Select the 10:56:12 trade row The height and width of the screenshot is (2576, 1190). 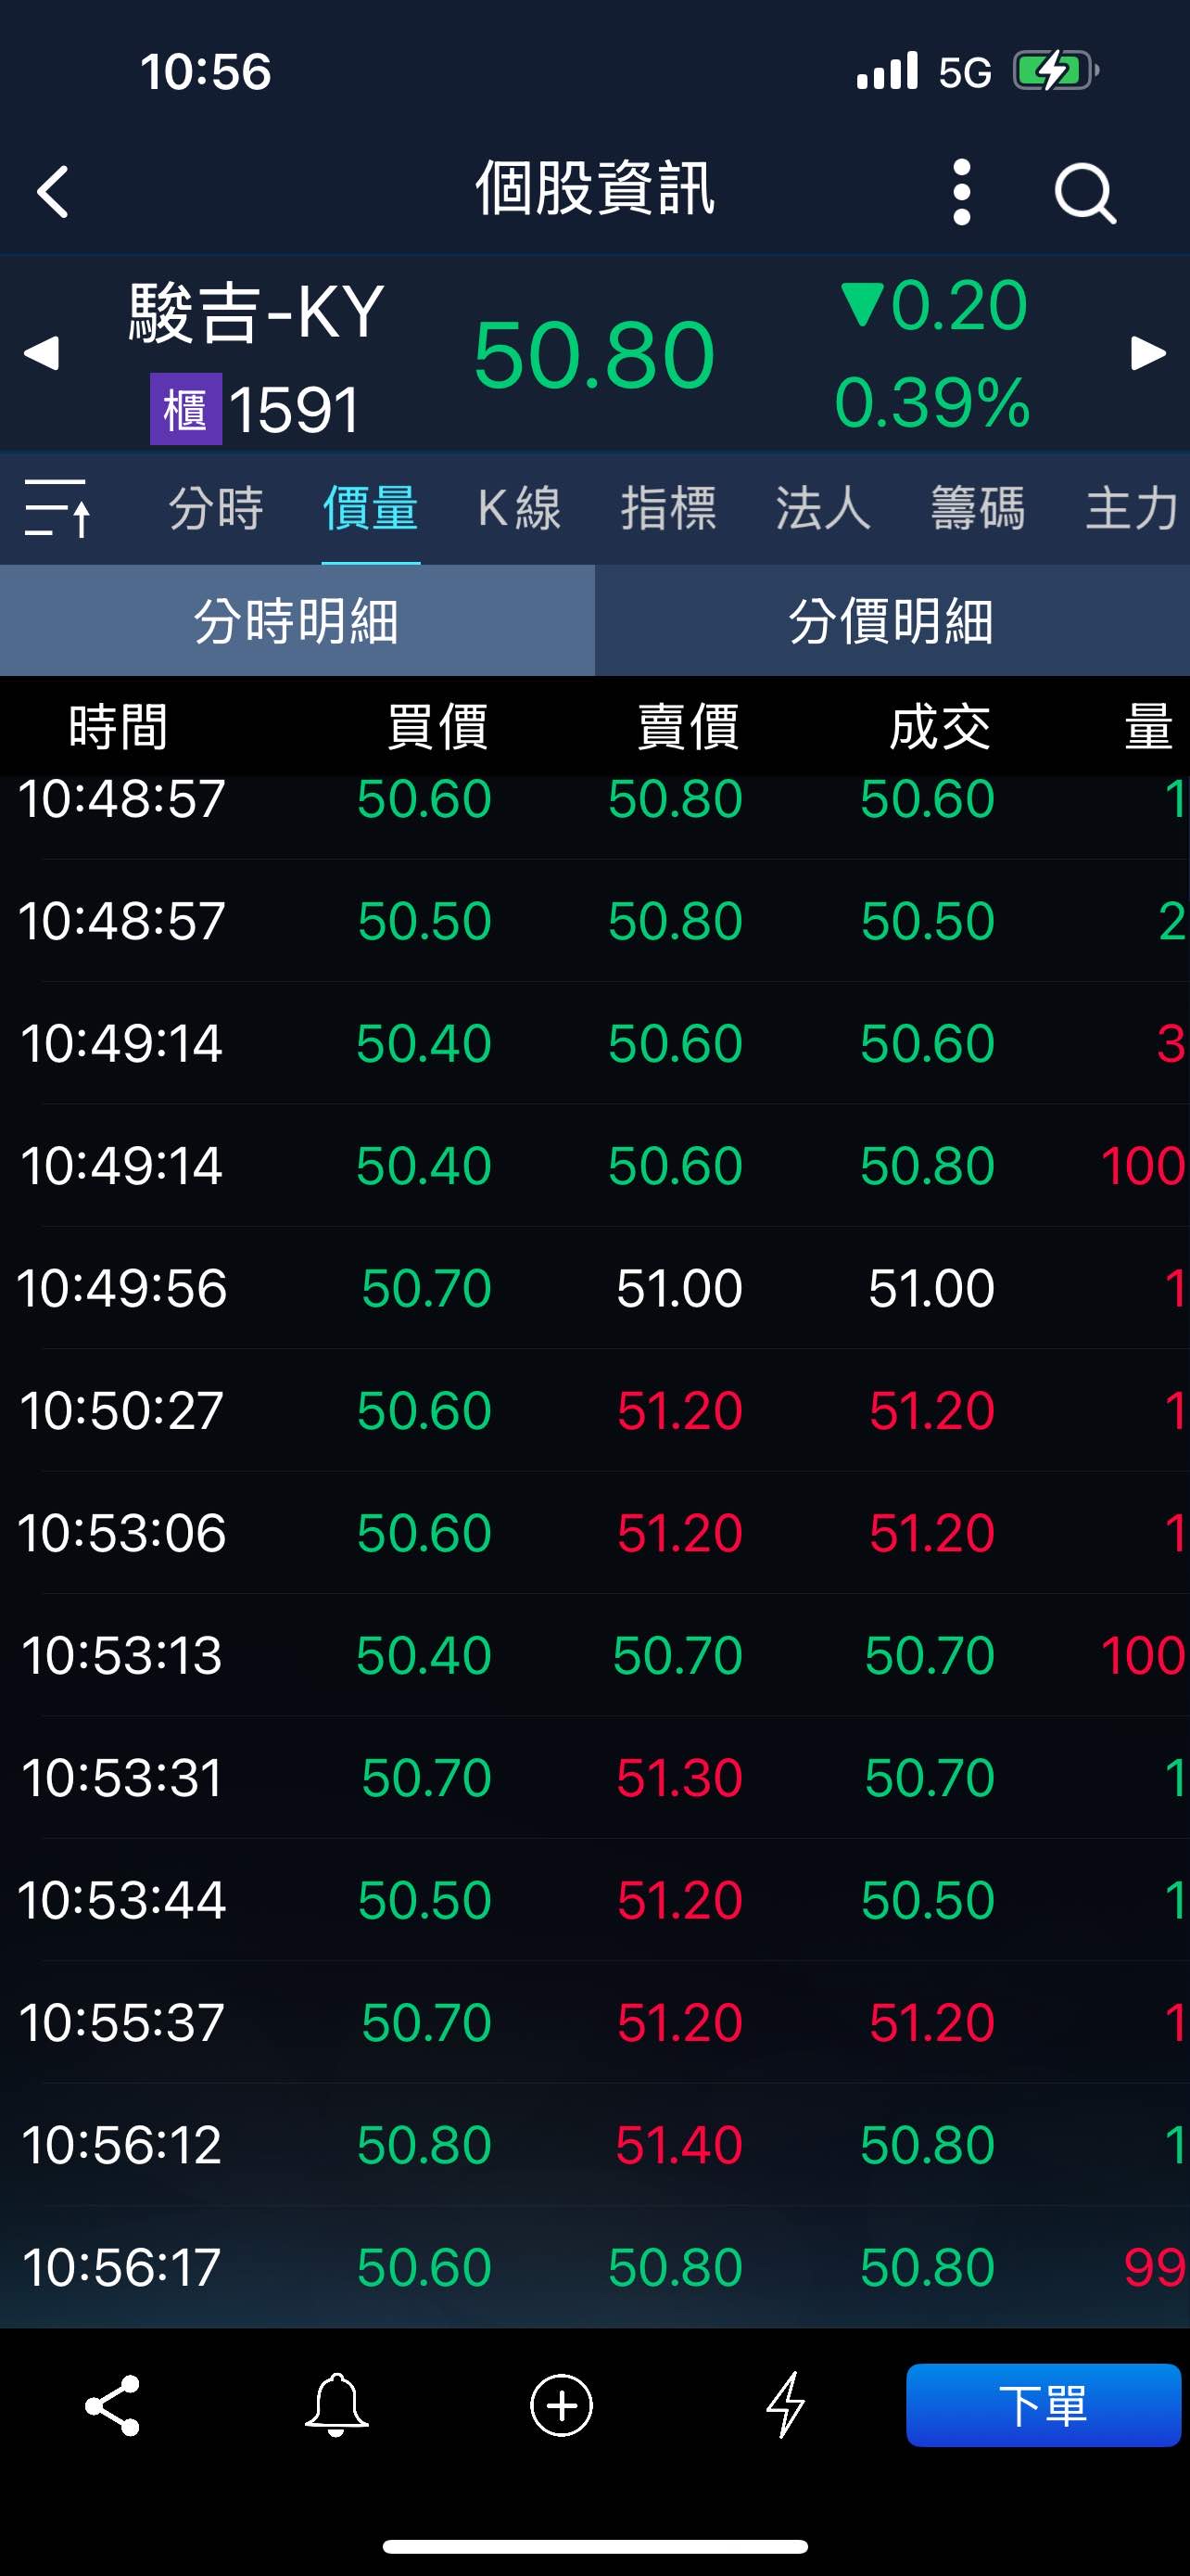[594, 2145]
